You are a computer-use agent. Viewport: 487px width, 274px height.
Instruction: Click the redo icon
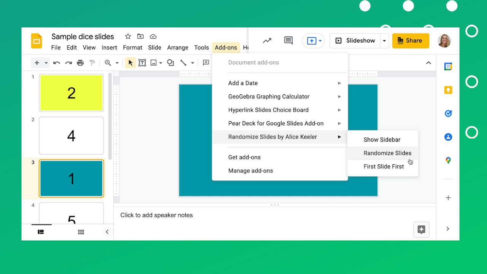68,63
